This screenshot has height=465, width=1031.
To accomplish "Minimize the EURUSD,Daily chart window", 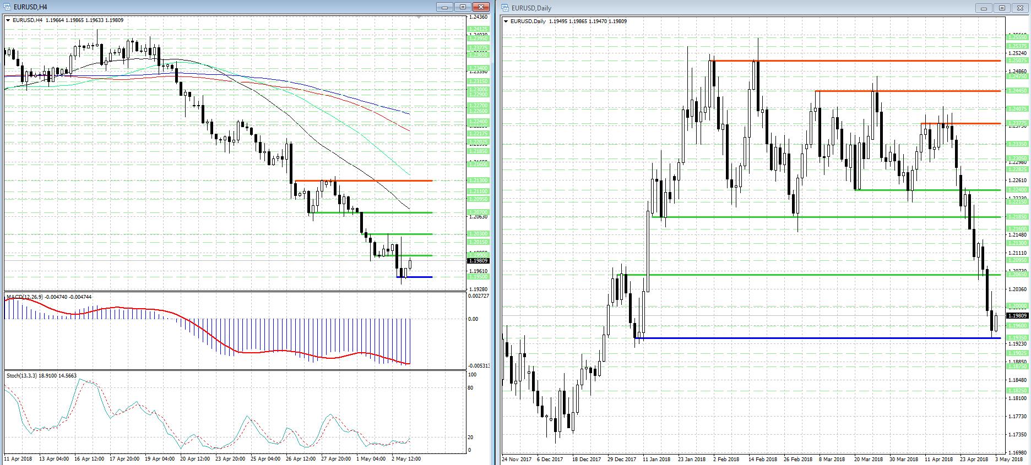I will (x=984, y=8).
